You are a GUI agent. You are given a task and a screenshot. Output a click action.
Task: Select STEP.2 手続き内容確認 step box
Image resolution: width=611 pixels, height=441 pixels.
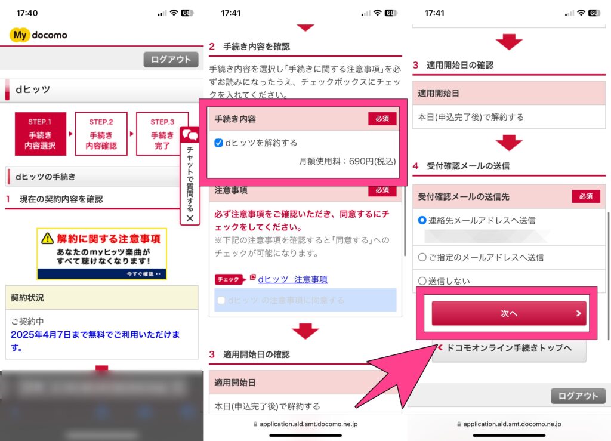(101, 134)
